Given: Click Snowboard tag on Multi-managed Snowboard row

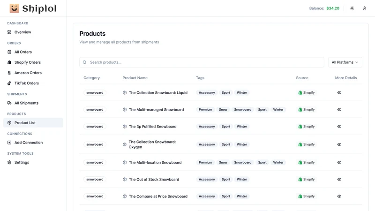Looking at the screenshot, I should coord(243,110).
